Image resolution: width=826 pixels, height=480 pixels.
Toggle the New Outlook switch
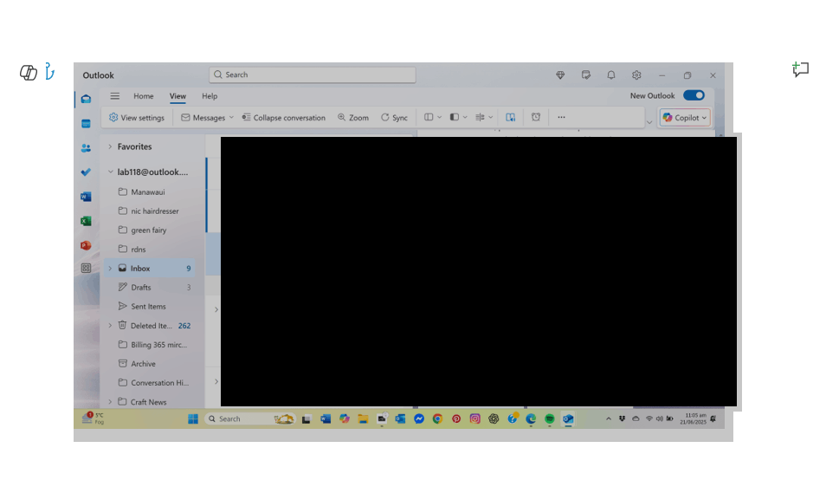(x=694, y=95)
